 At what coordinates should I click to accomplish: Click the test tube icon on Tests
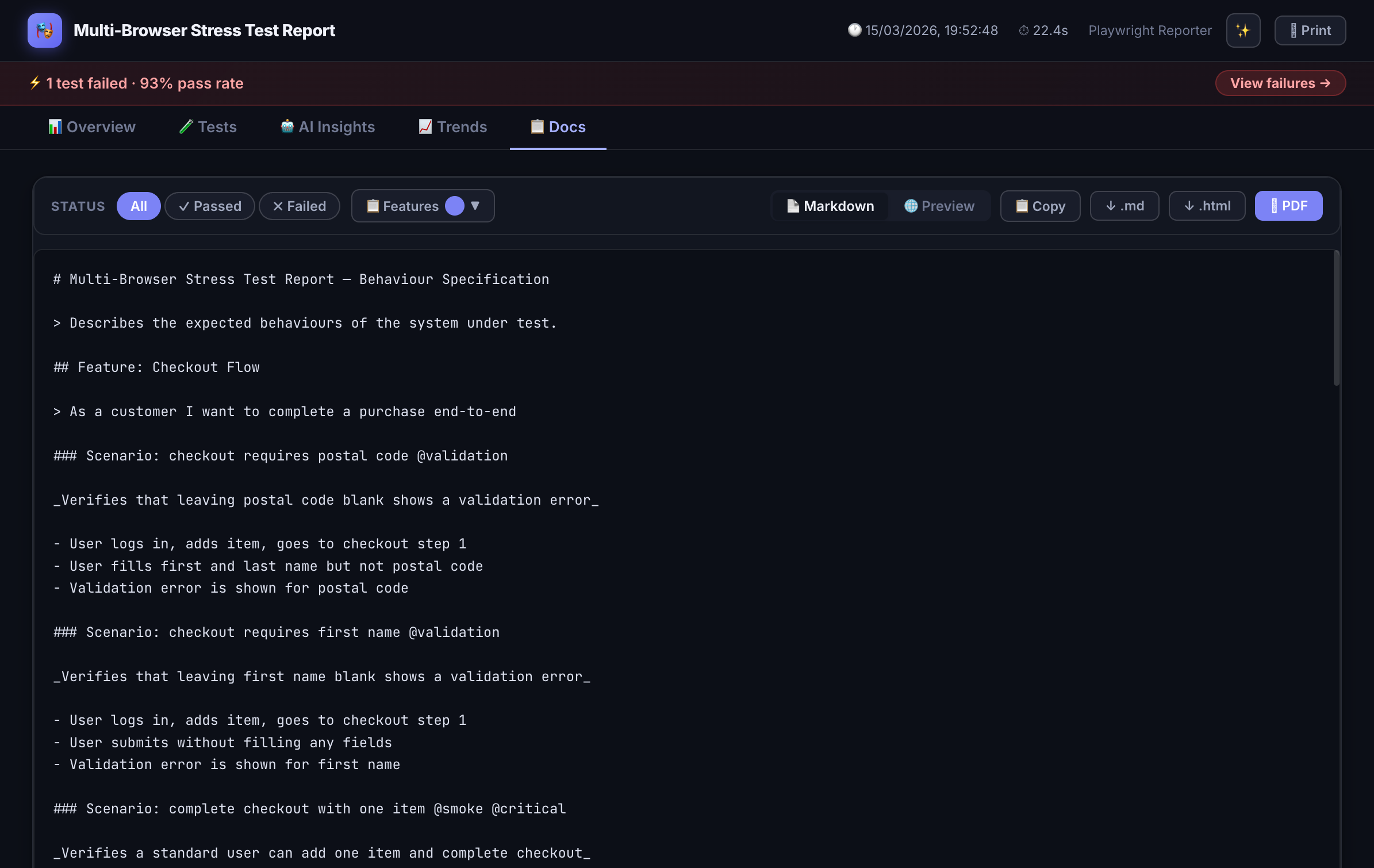coord(186,126)
